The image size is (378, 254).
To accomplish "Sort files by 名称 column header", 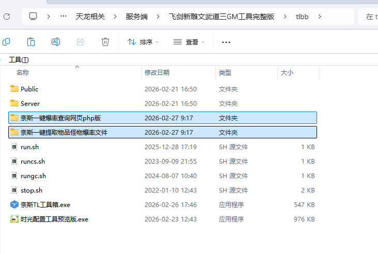I will click(23, 73).
